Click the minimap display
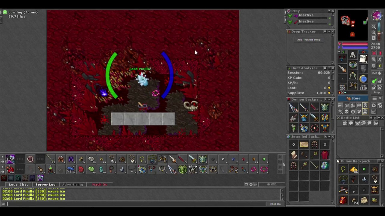This screenshot has width=385, height=216. tap(353, 25)
